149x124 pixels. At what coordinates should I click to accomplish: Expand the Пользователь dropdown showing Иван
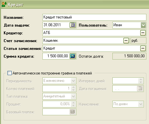tap(143, 25)
